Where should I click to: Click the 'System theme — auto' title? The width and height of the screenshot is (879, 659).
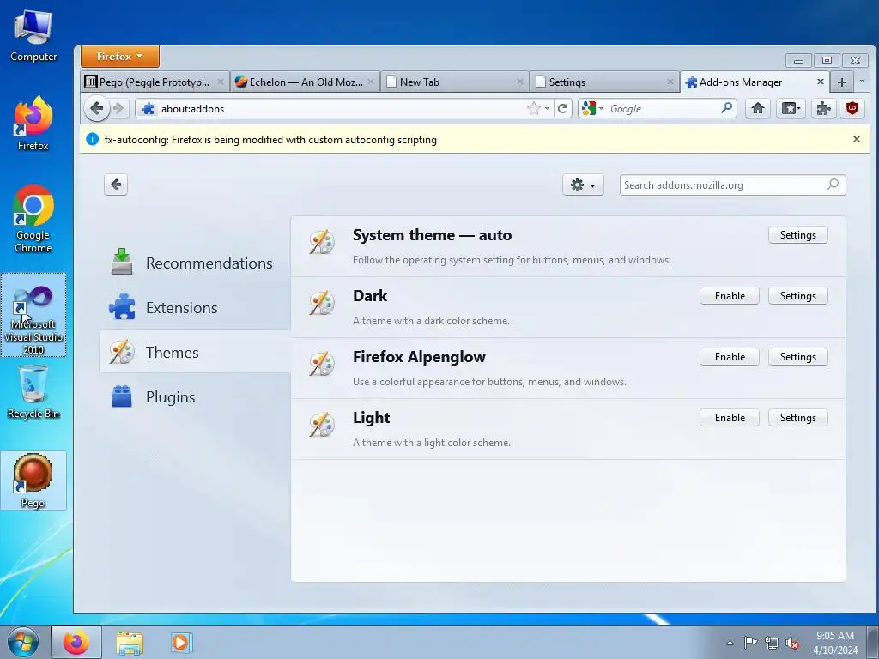pyautogui.click(x=432, y=235)
